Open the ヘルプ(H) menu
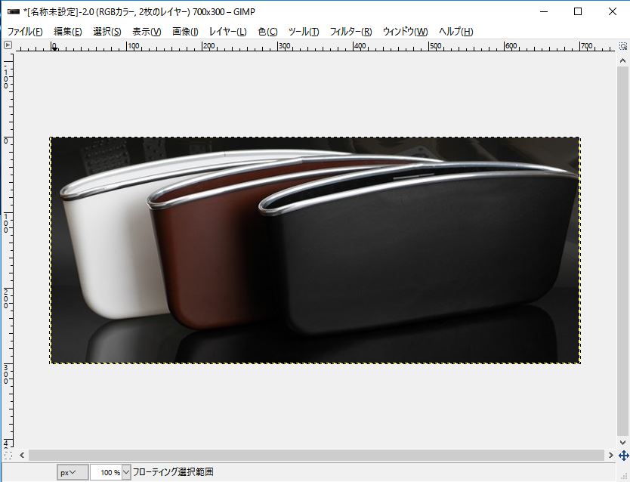This screenshot has height=482, width=630. 456,31
